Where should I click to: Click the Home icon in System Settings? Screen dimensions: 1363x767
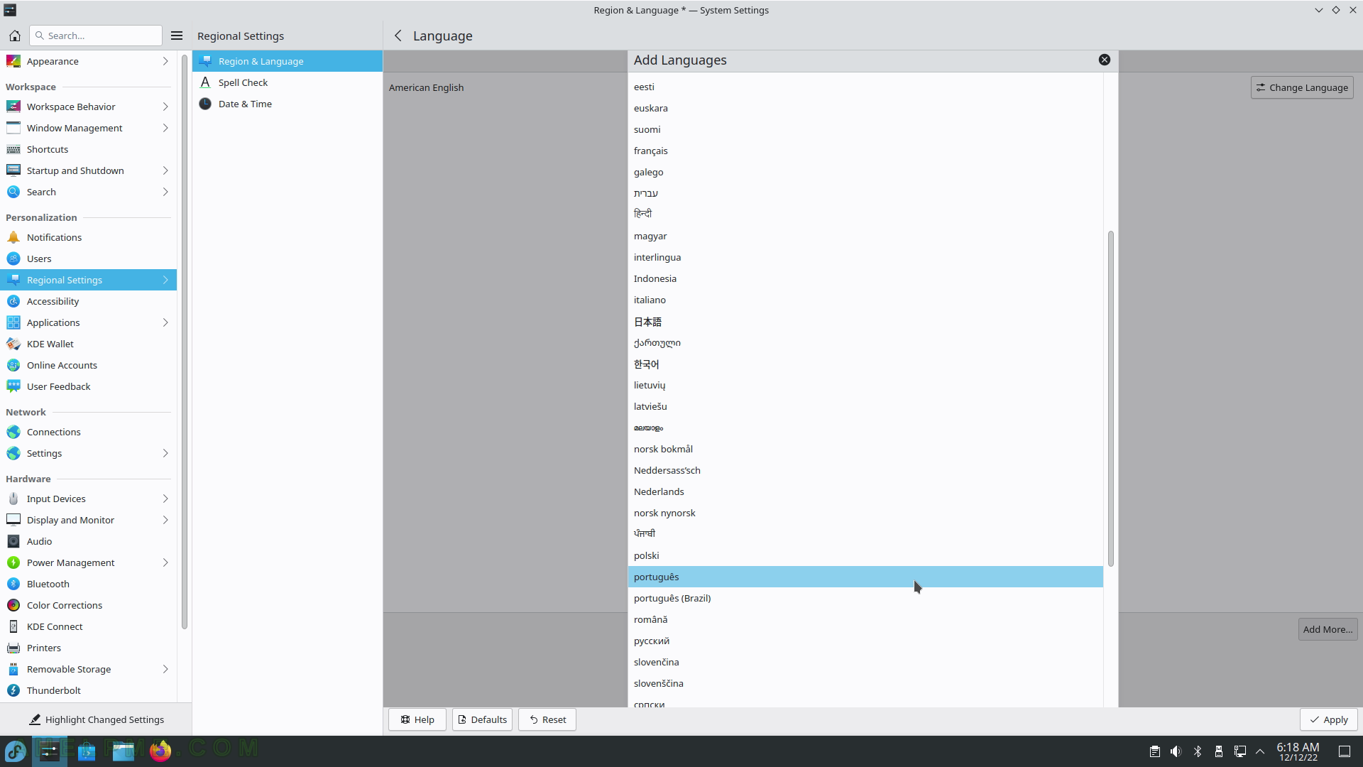14,36
